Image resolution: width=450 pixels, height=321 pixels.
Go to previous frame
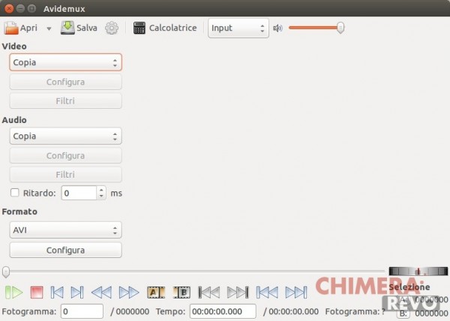57,292
